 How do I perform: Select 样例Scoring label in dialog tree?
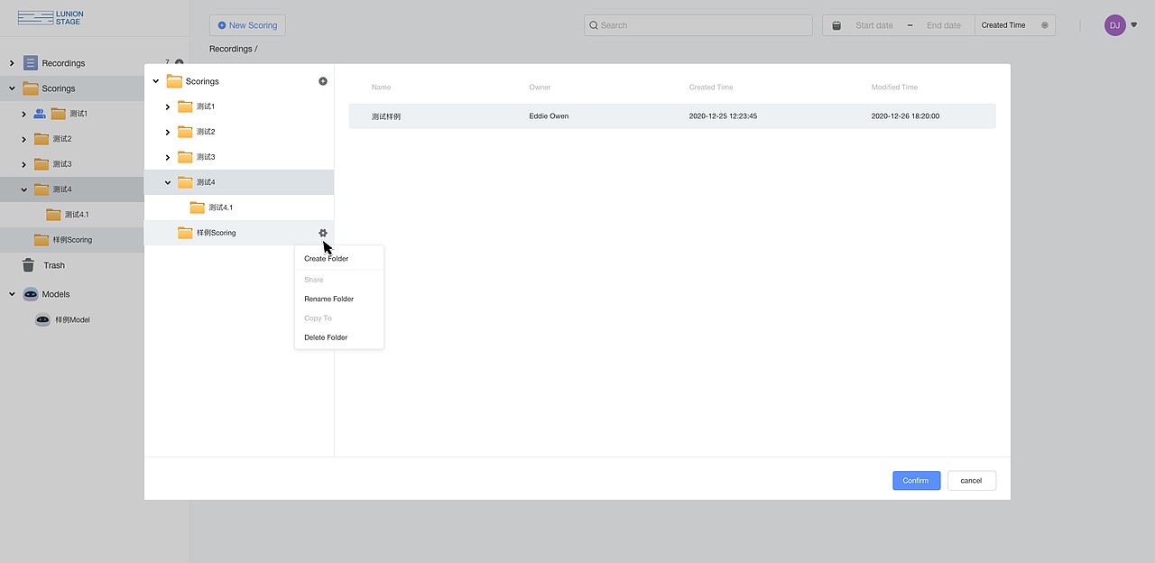coord(217,233)
